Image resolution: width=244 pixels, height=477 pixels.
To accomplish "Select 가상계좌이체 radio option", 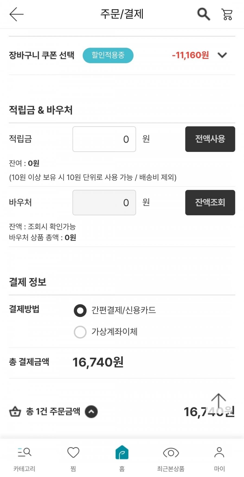I will pos(80,332).
